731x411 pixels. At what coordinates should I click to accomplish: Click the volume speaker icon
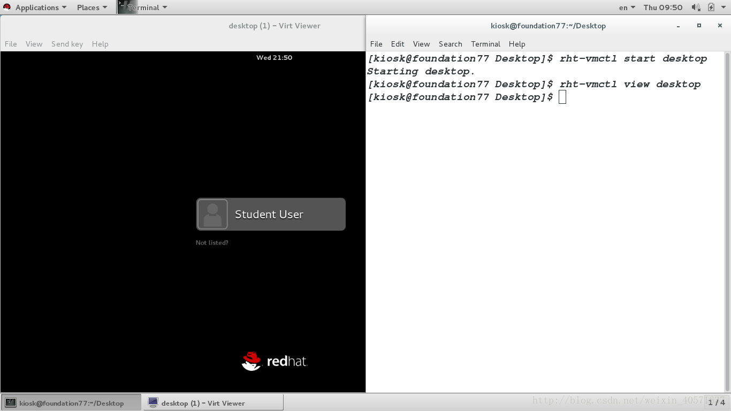(x=696, y=7)
